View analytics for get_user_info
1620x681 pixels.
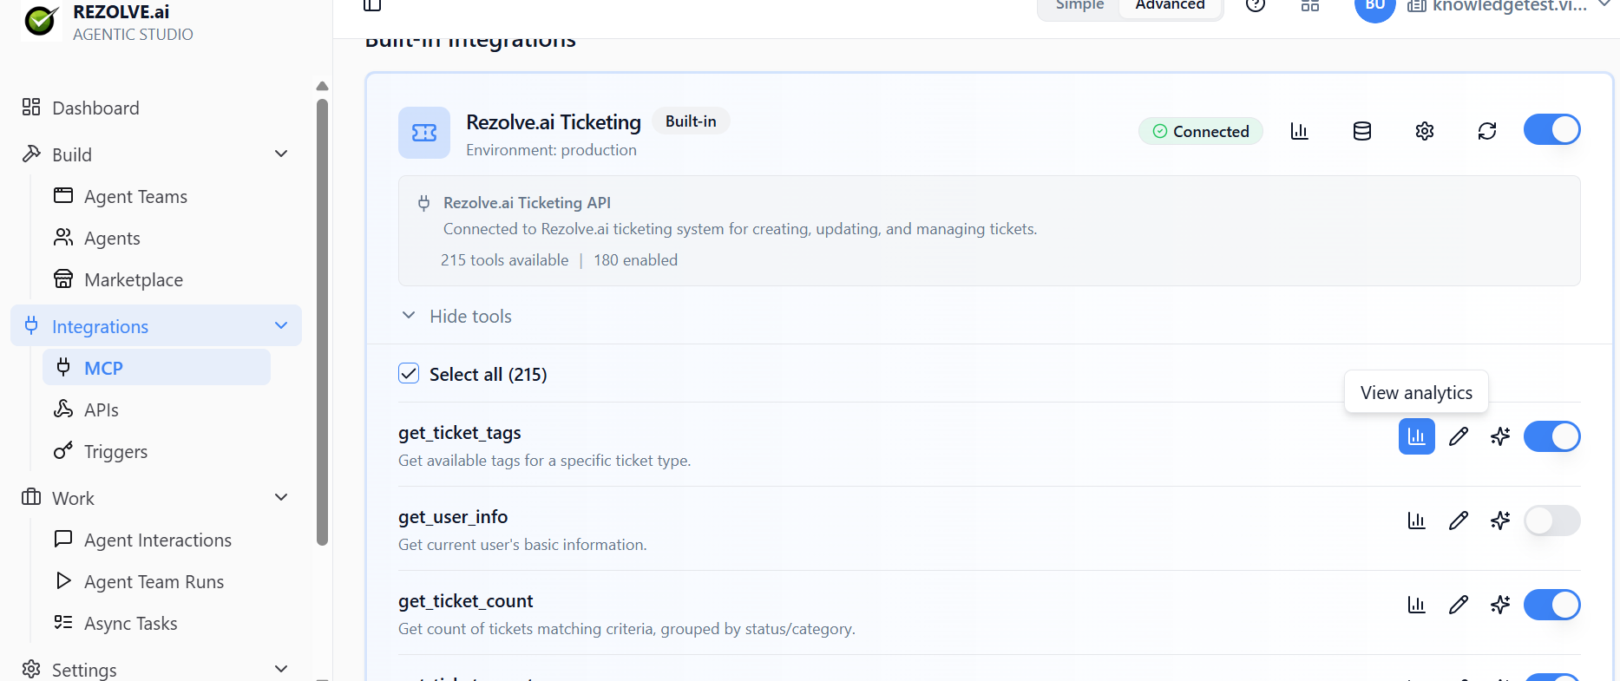[x=1417, y=521]
